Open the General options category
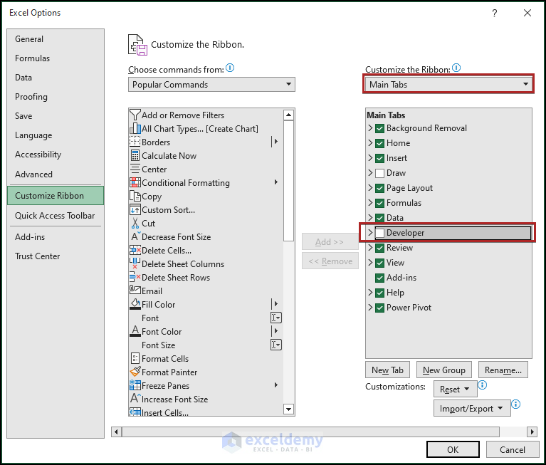 56,39
